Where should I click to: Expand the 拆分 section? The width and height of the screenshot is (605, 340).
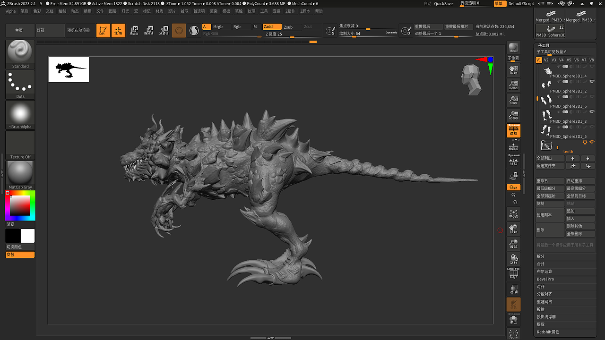(x=541, y=256)
